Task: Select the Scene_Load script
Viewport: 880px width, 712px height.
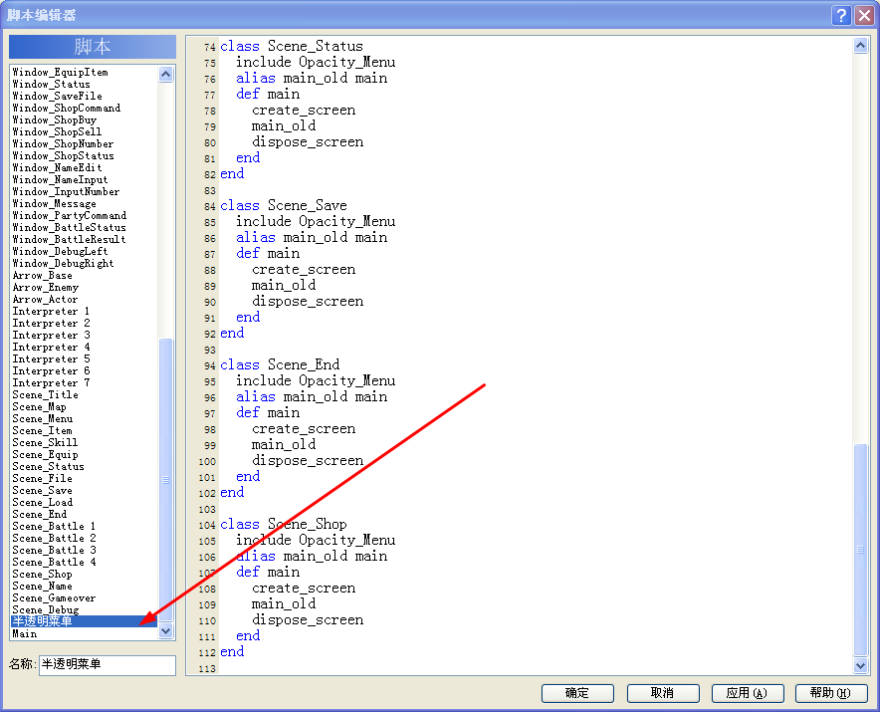Action: click(x=85, y=503)
